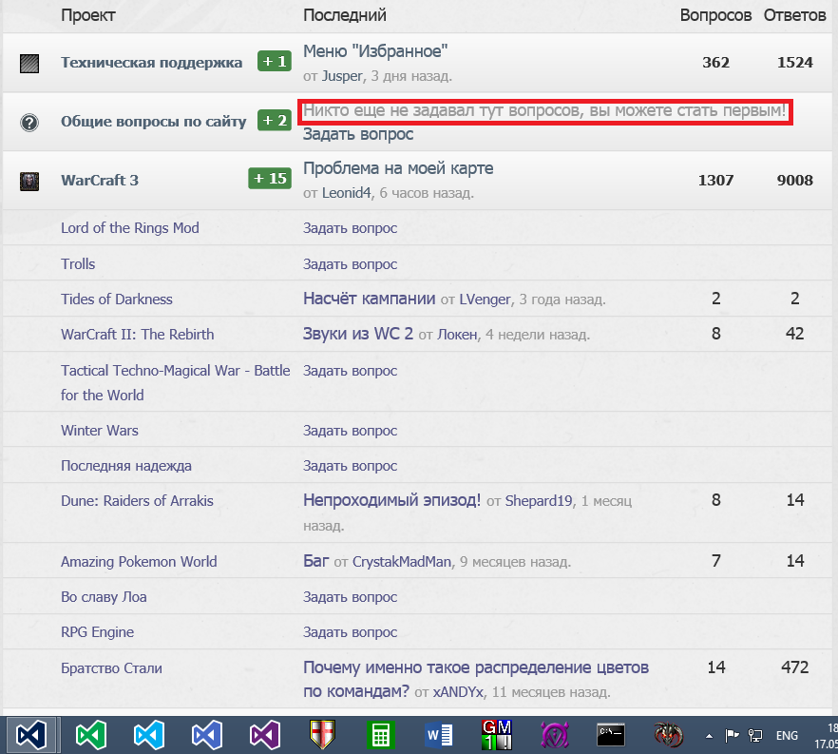The image size is (838, 754).
Task: Open user Leonid4's profile link
Action: tap(346, 192)
